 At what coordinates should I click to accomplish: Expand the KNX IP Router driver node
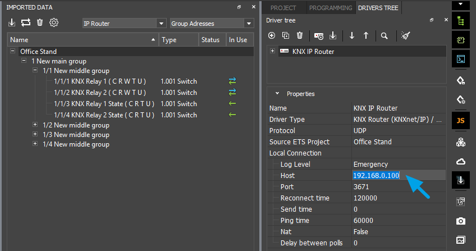pos(272,51)
